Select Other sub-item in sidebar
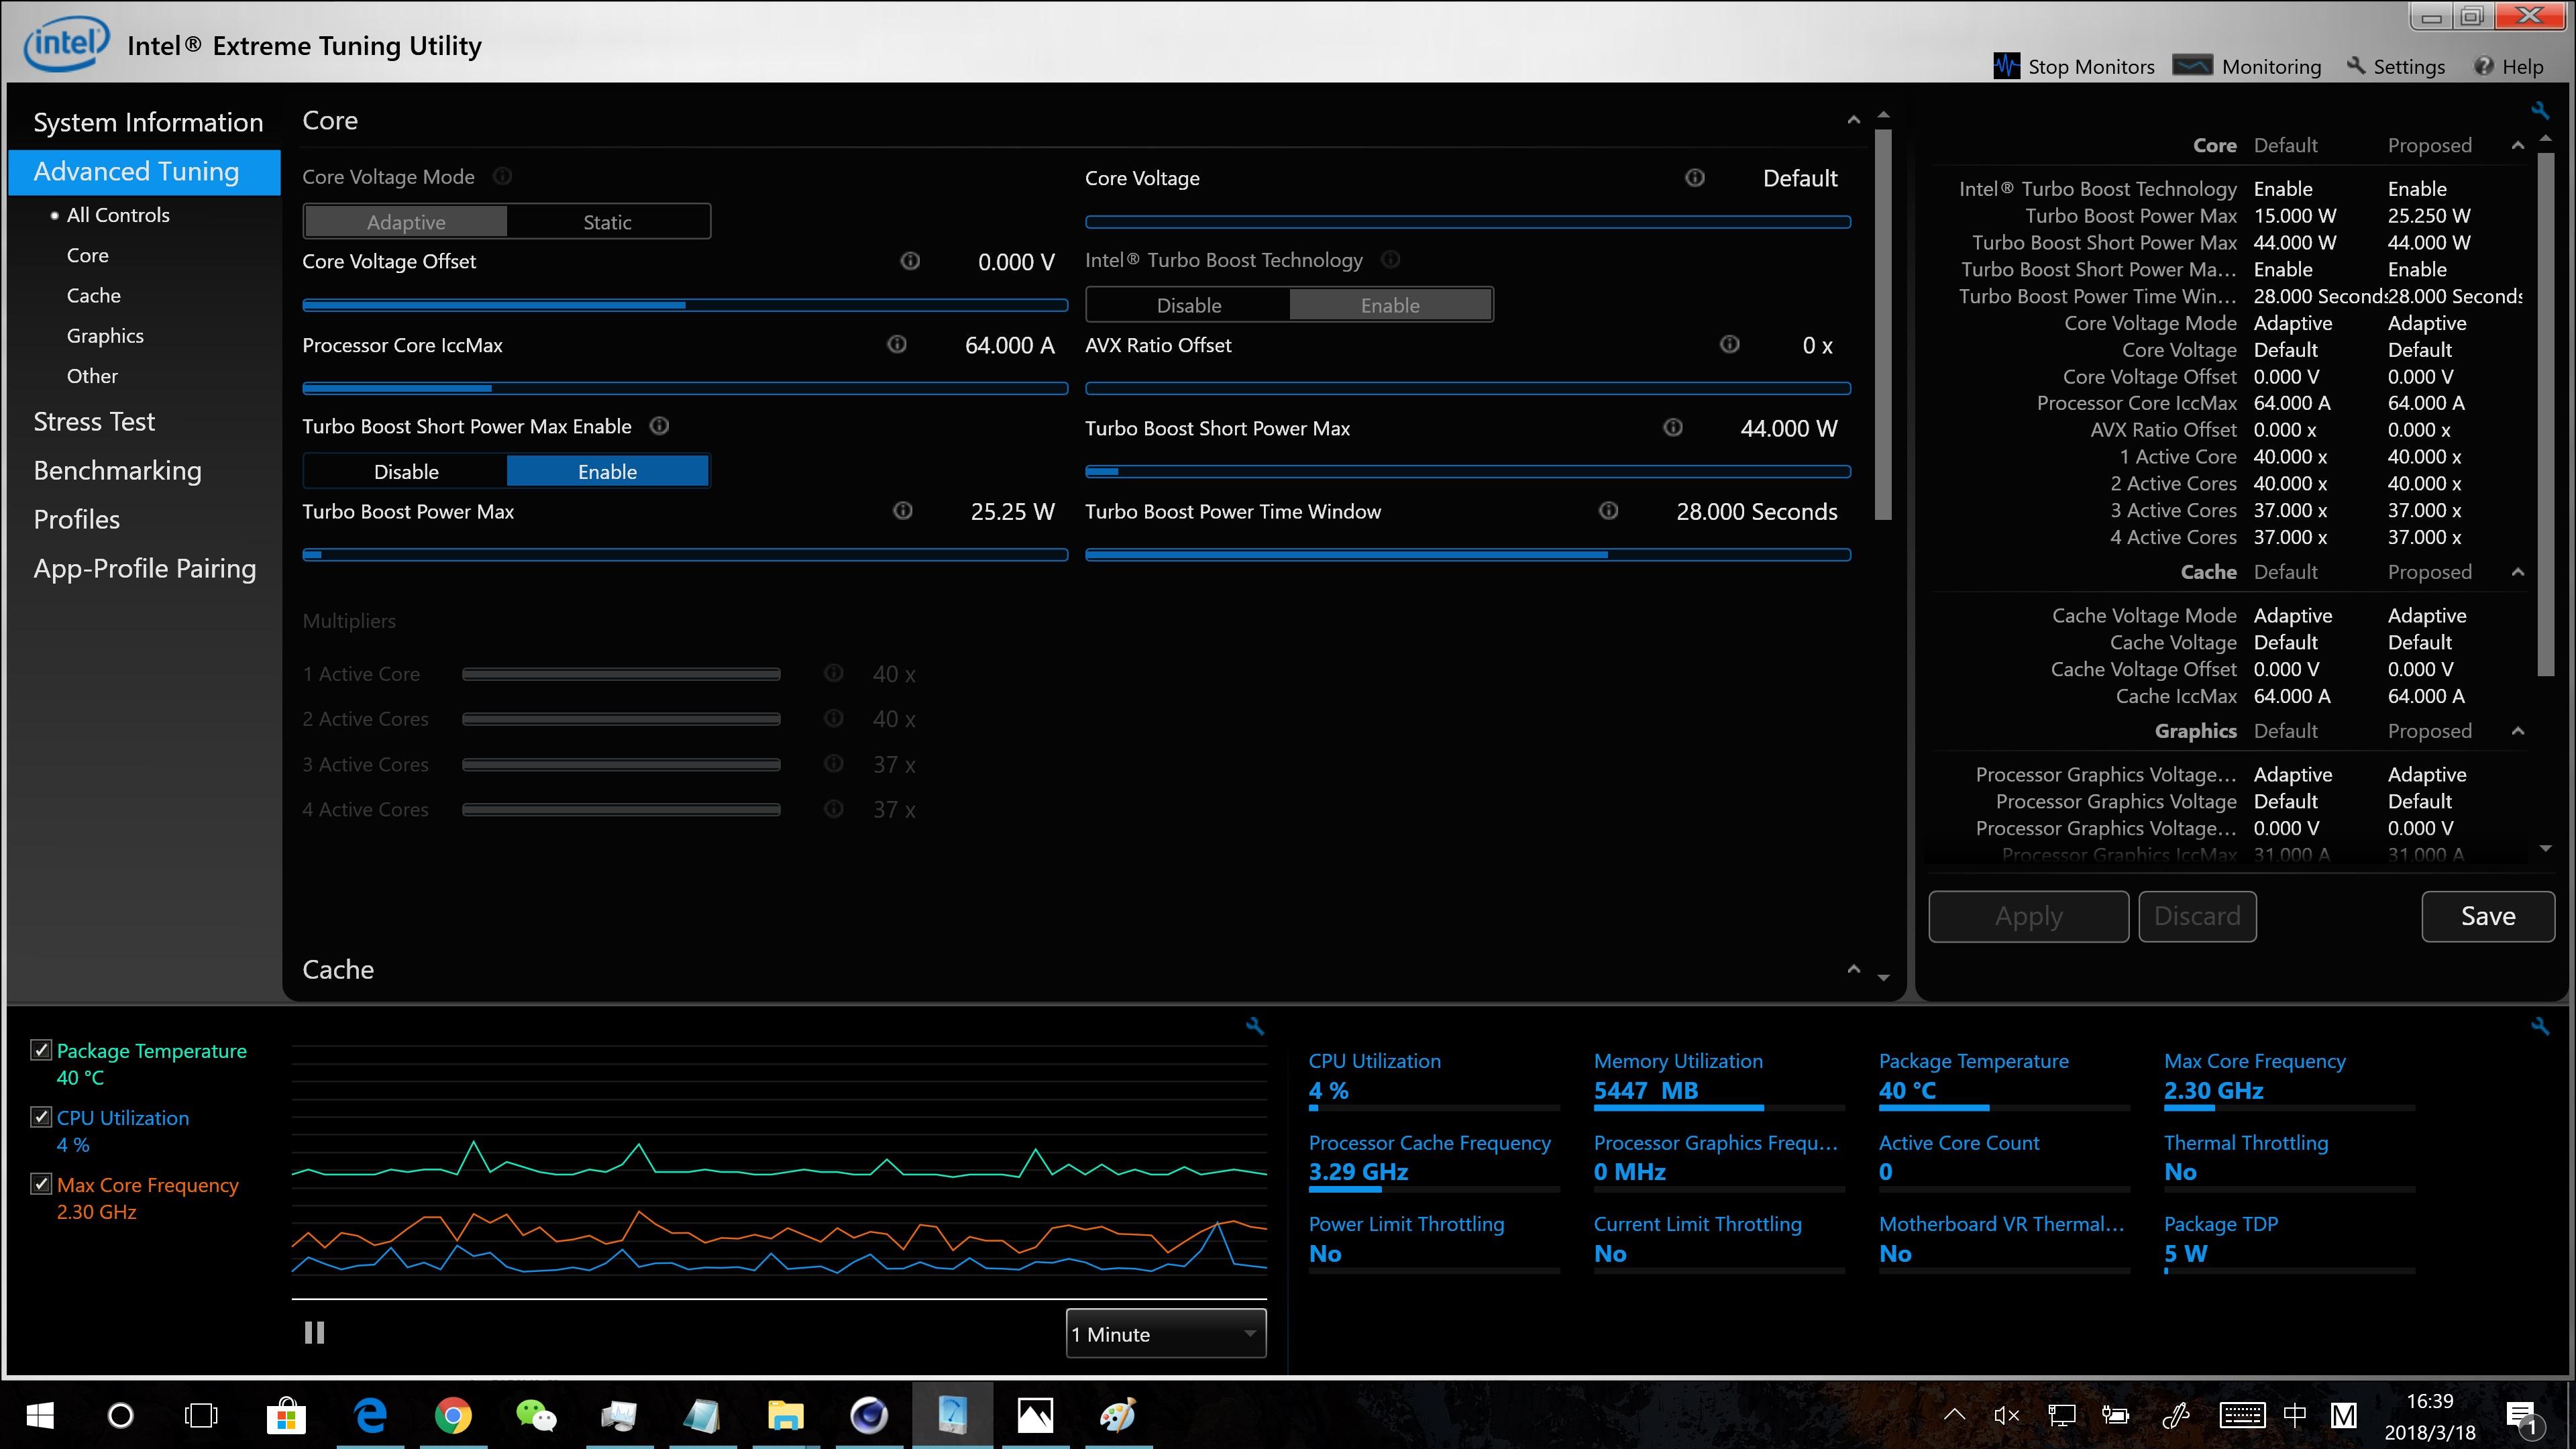2576x1449 pixels. click(x=92, y=376)
